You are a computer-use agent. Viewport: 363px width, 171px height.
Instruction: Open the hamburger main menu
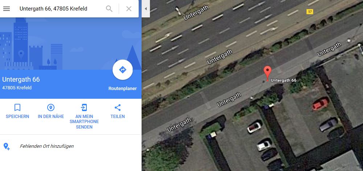click(7, 9)
